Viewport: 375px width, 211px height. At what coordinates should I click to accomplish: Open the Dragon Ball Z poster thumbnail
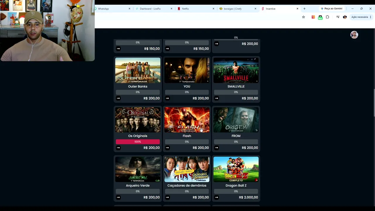coord(236,169)
